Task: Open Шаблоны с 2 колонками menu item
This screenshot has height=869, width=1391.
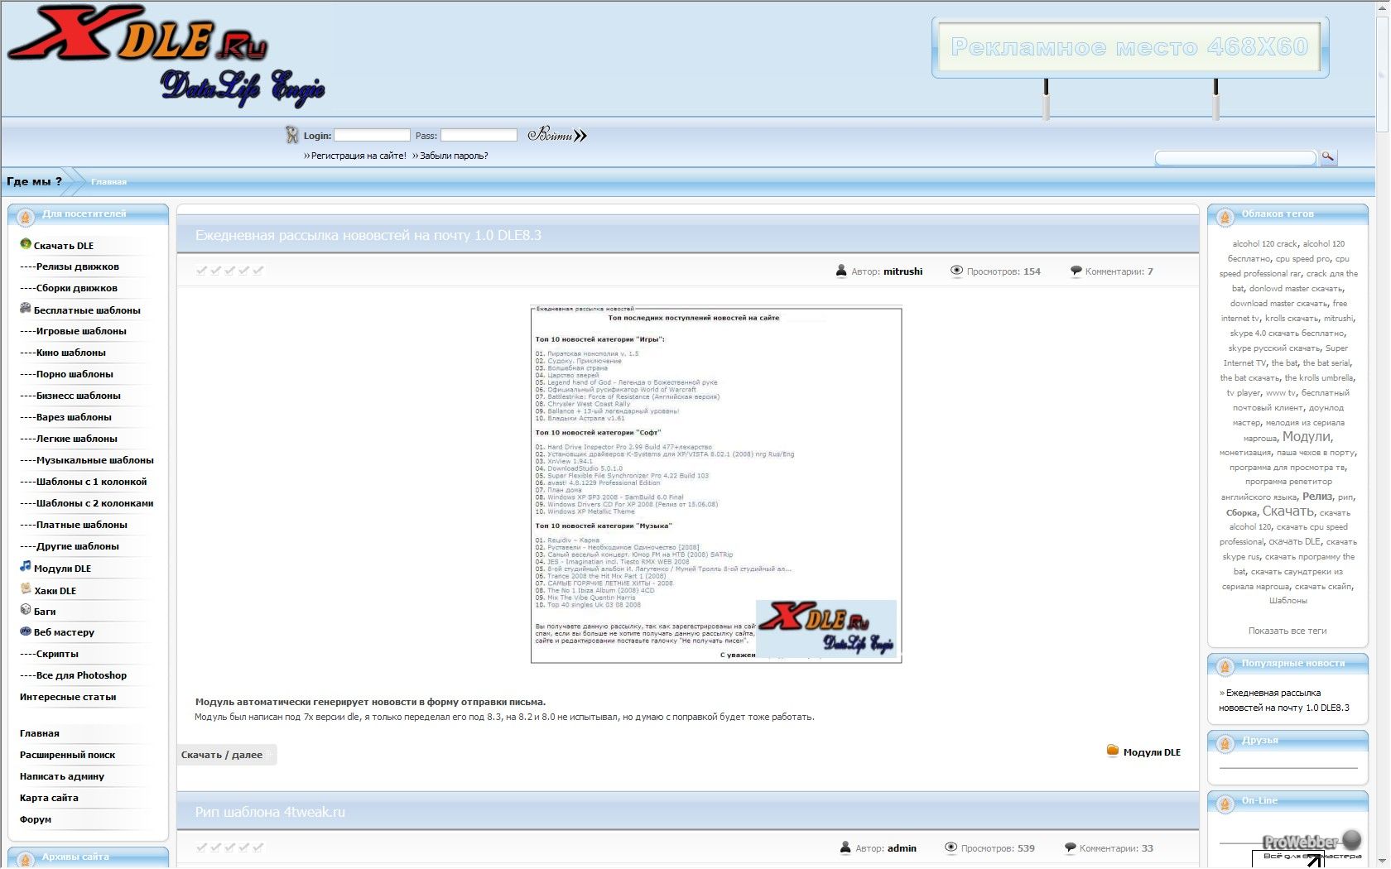Action: pyautogui.click(x=87, y=503)
